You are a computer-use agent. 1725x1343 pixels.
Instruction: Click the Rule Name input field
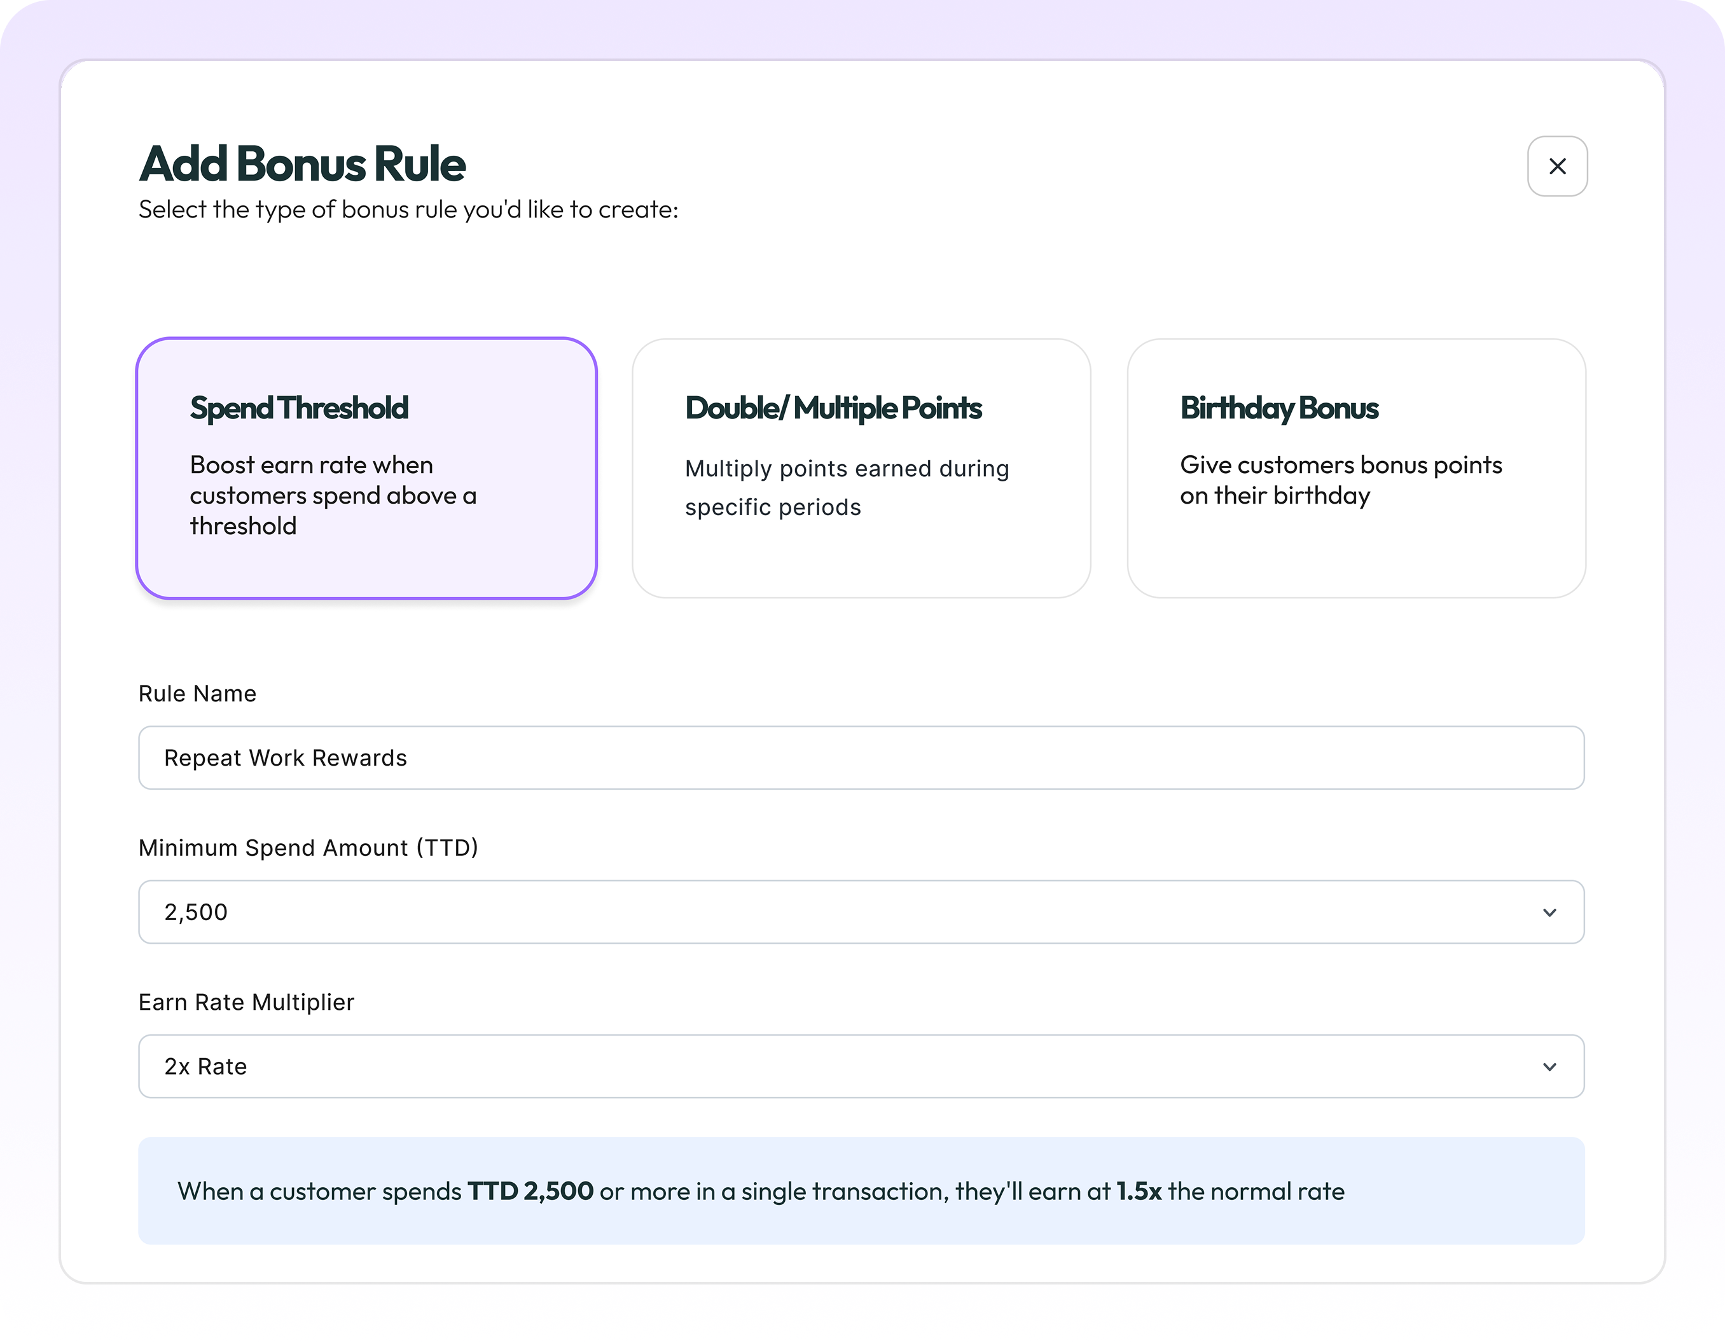click(x=861, y=757)
